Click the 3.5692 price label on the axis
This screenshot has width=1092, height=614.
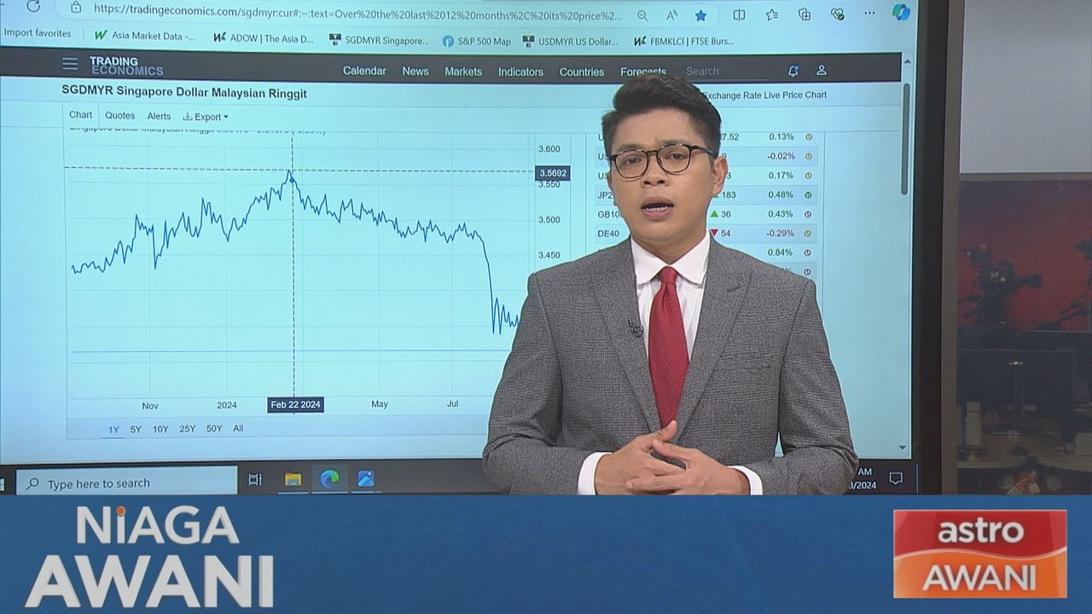click(x=552, y=173)
